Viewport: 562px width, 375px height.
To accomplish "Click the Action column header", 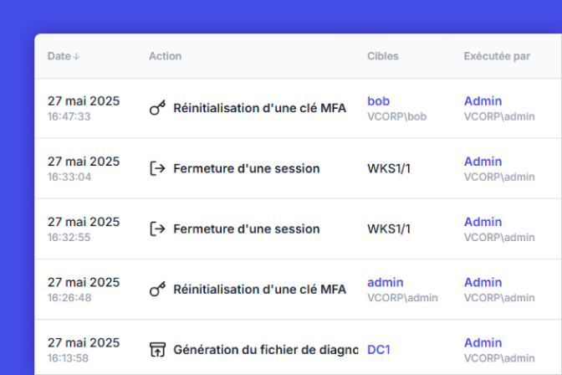I will (x=166, y=56).
